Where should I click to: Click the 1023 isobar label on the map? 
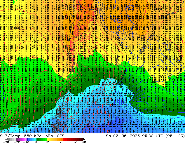35,42
